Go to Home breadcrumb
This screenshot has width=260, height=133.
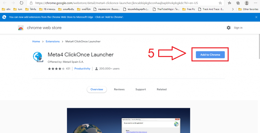pyautogui.click(x=36, y=41)
